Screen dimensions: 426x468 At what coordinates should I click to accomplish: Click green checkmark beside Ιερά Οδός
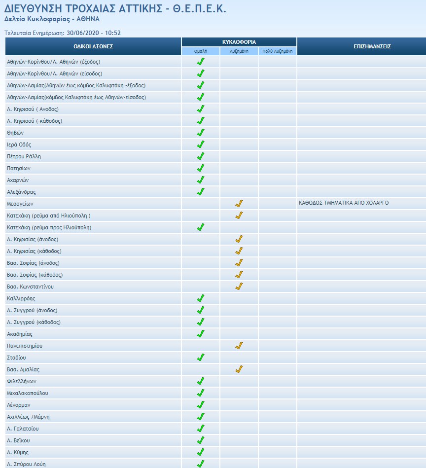click(x=200, y=144)
